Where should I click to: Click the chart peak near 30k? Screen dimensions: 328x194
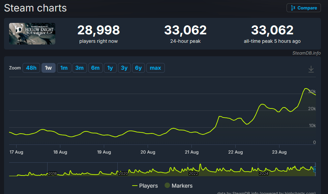[305, 89]
